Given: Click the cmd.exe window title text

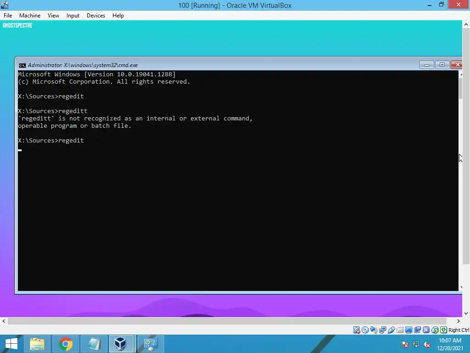Looking at the screenshot, I should [83, 65].
